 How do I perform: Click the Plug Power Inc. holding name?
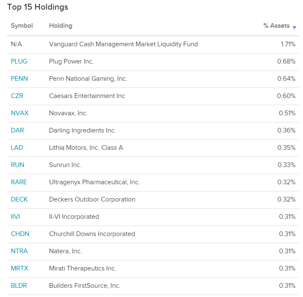pos(71,61)
